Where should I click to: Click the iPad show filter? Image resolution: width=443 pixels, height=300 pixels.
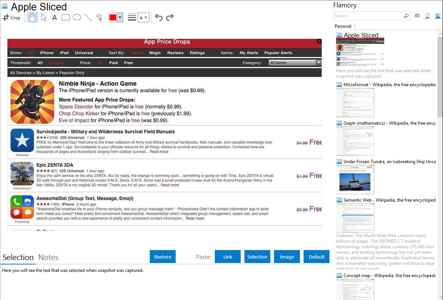coord(64,53)
